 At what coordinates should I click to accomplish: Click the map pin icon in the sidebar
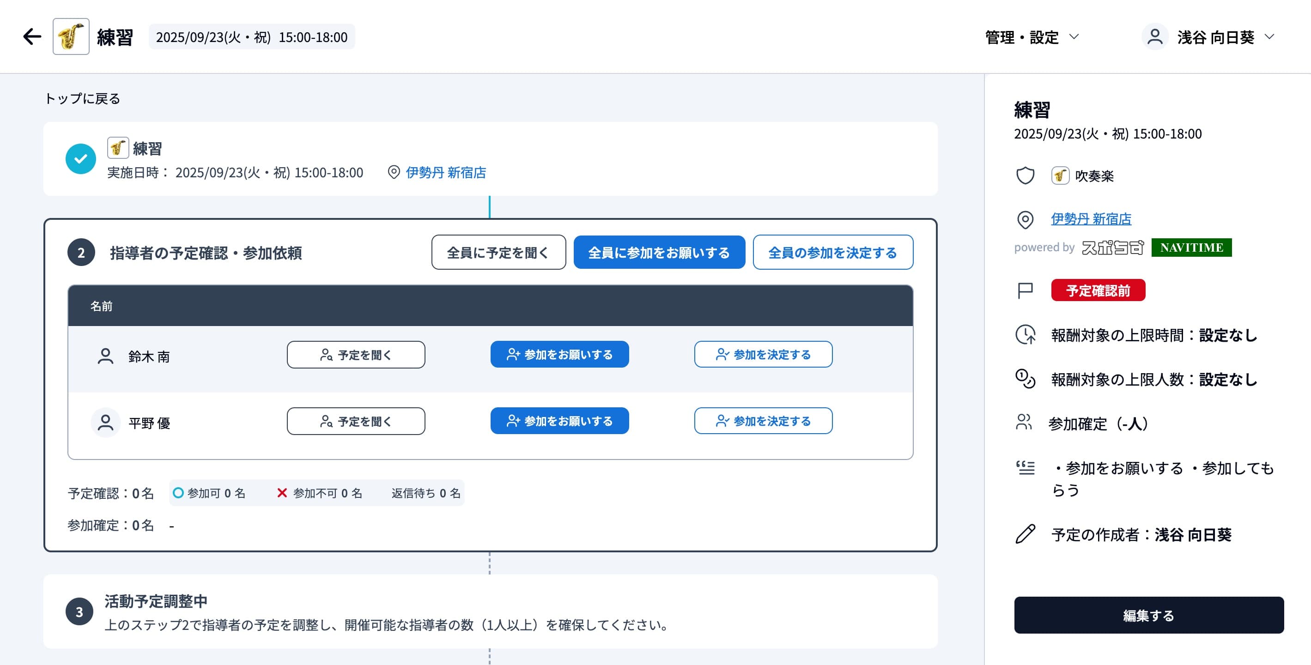click(1025, 220)
